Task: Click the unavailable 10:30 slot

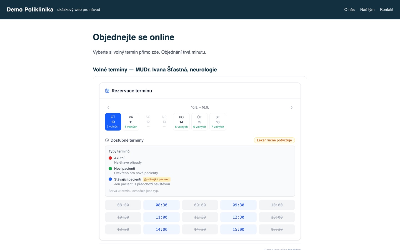Action: pyautogui.click(x=123, y=217)
